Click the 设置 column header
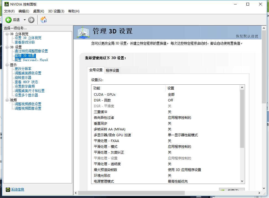The height and width of the screenshot is (198, 269). coord(202,88)
